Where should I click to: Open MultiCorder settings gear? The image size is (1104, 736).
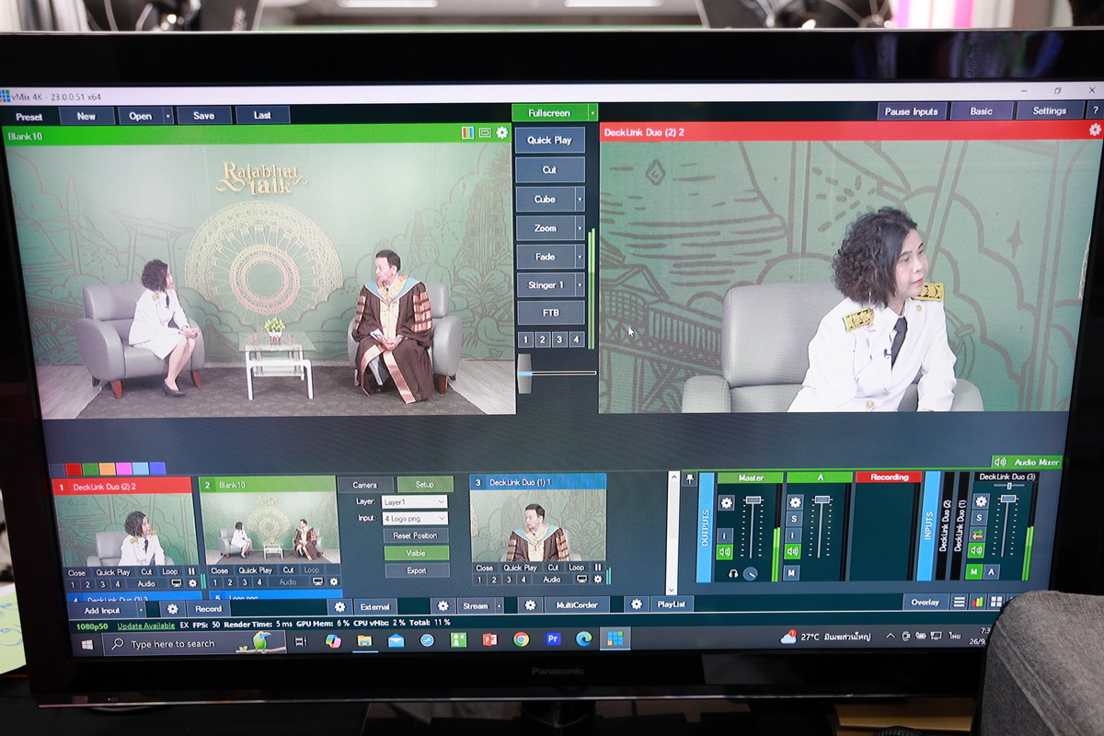[530, 604]
